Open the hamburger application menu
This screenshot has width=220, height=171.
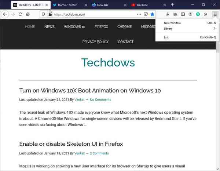[x=215, y=14]
